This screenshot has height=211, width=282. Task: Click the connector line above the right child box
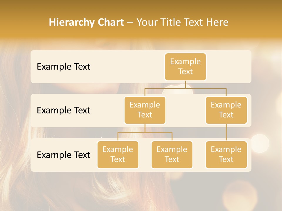226,92
